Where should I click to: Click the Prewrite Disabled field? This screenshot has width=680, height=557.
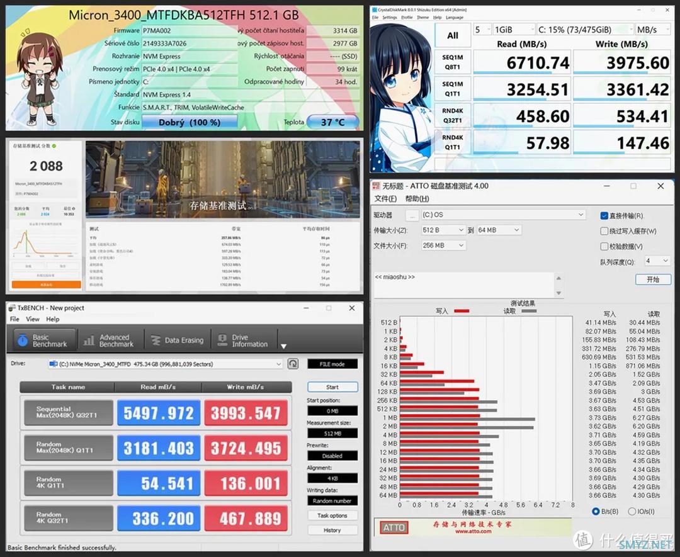click(332, 456)
